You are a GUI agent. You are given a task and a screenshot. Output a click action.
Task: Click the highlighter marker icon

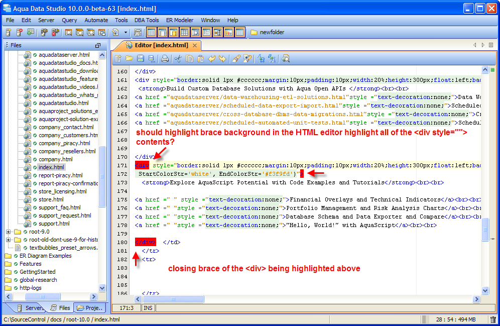236,59
